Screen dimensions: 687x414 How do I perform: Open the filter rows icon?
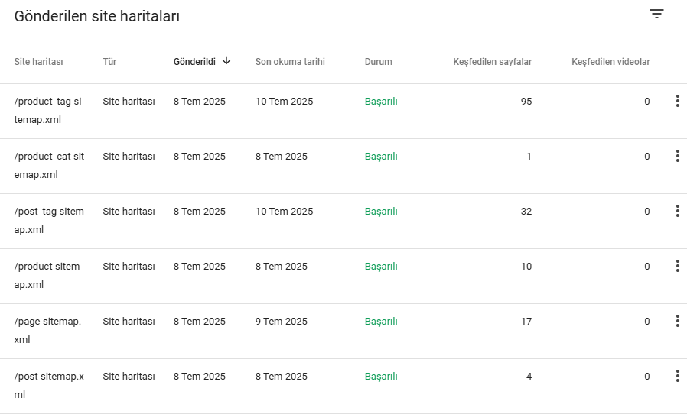(x=656, y=14)
